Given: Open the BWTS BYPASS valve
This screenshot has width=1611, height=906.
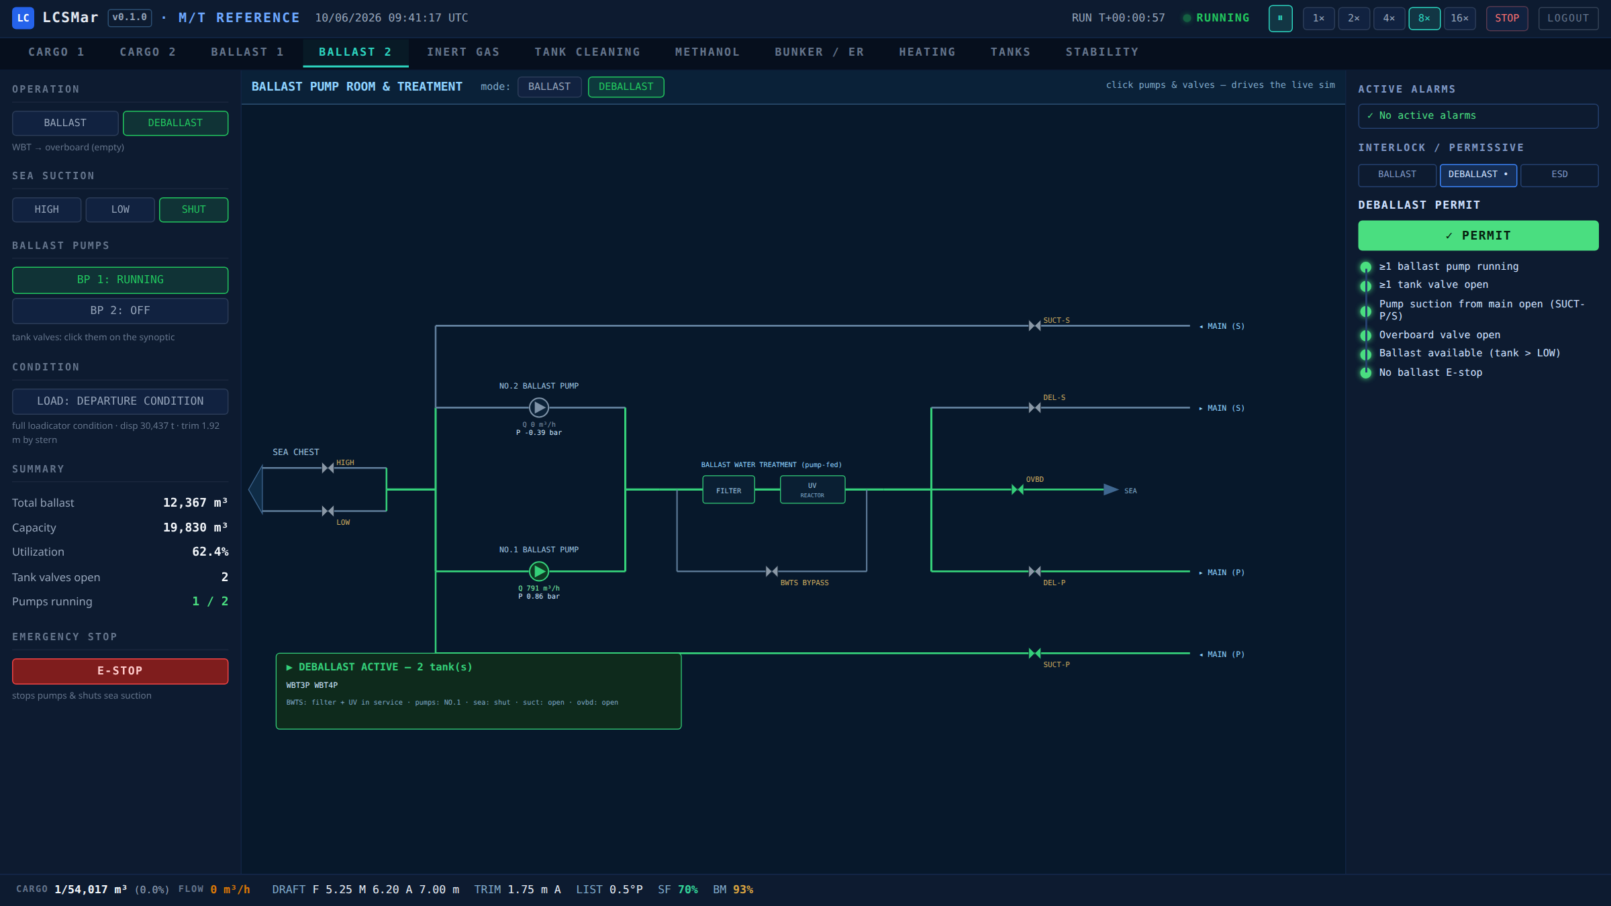Looking at the screenshot, I should pyautogui.click(x=772, y=572).
